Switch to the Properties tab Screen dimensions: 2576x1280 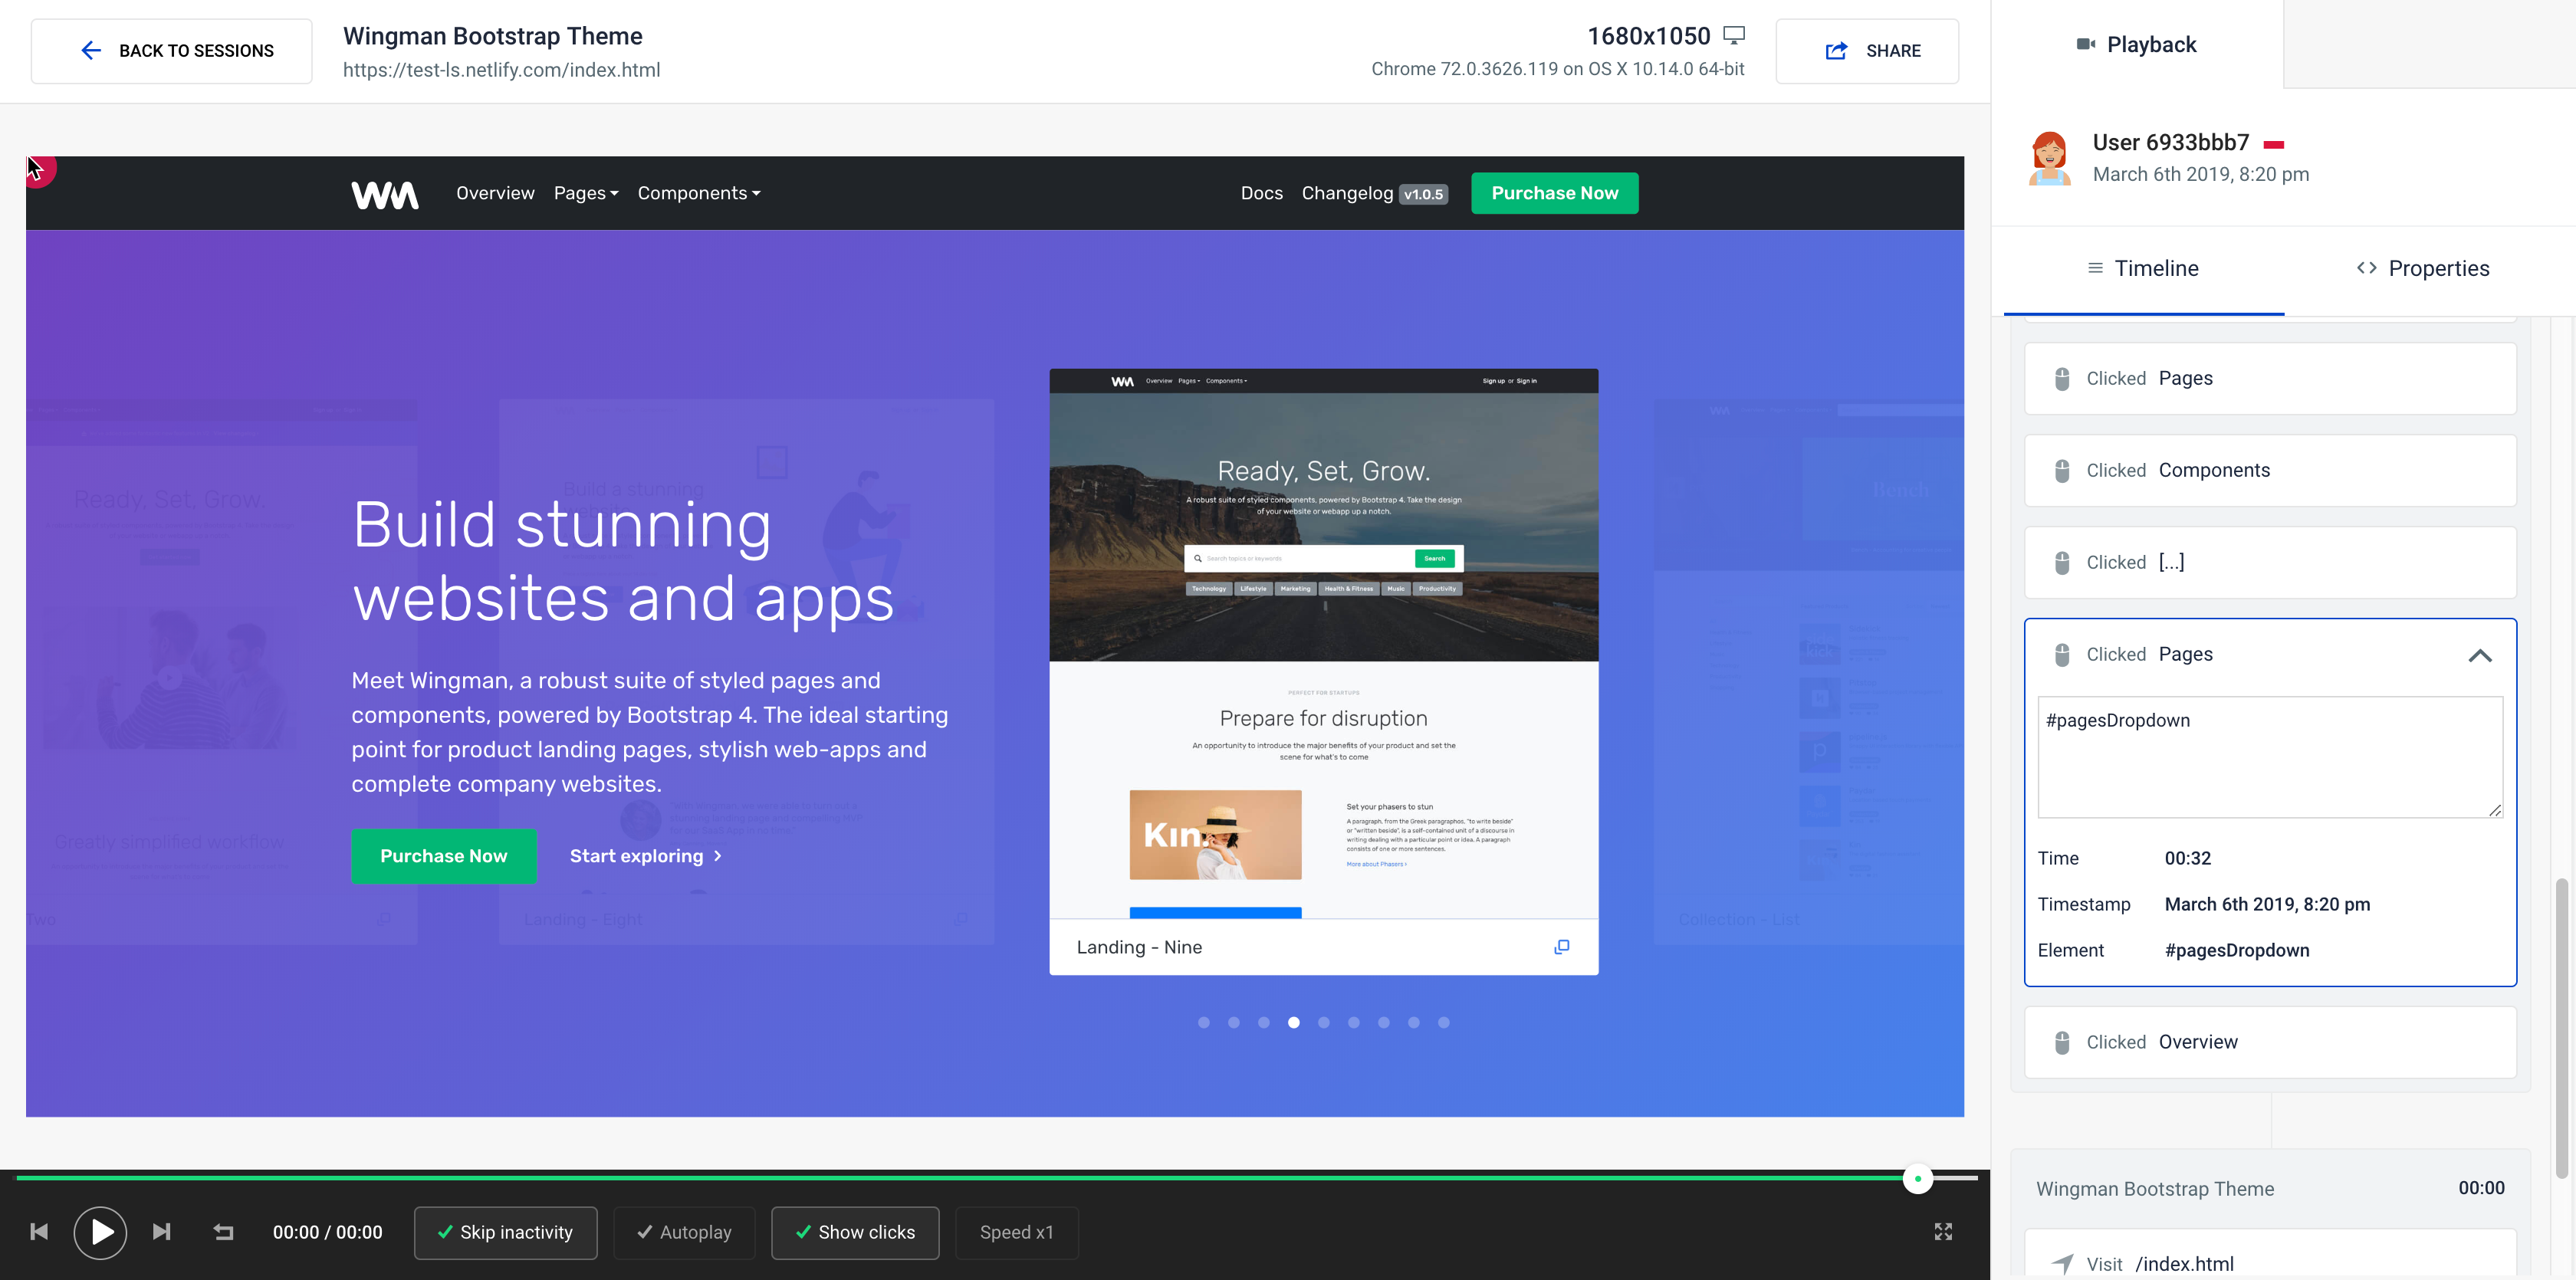tap(2422, 269)
